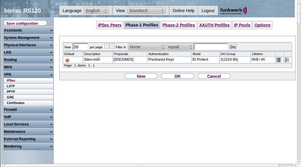The height and width of the screenshot is (167, 301).
Task: Edit the 3des-md5 profile entry
Action: pos(287,60)
